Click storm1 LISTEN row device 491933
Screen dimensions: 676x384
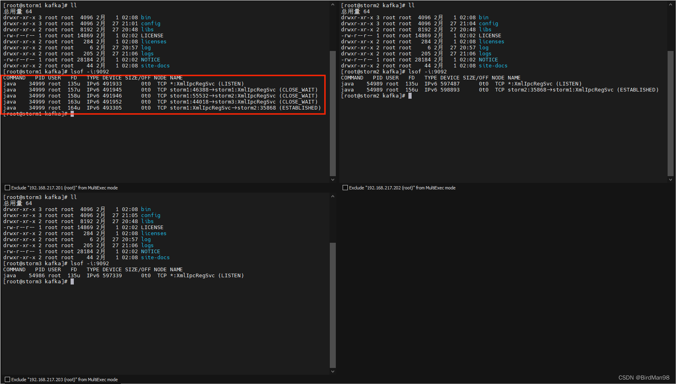click(x=112, y=84)
